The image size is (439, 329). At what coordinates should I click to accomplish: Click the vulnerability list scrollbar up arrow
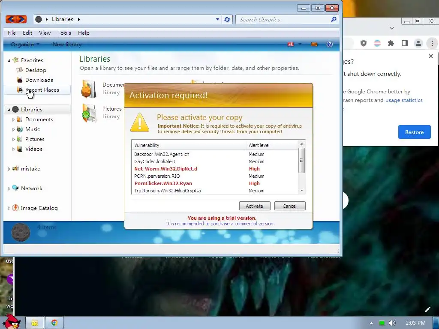[301, 144]
